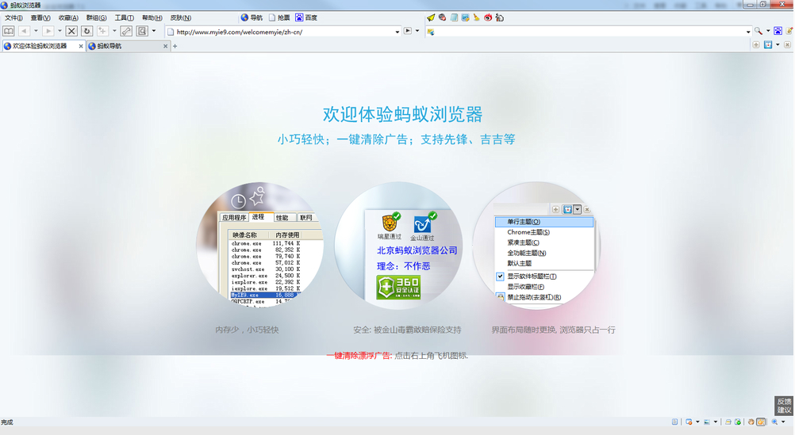Viewport: 795px width, 435px height.
Task: Click the printer icon in status bar
Action: 728,422
